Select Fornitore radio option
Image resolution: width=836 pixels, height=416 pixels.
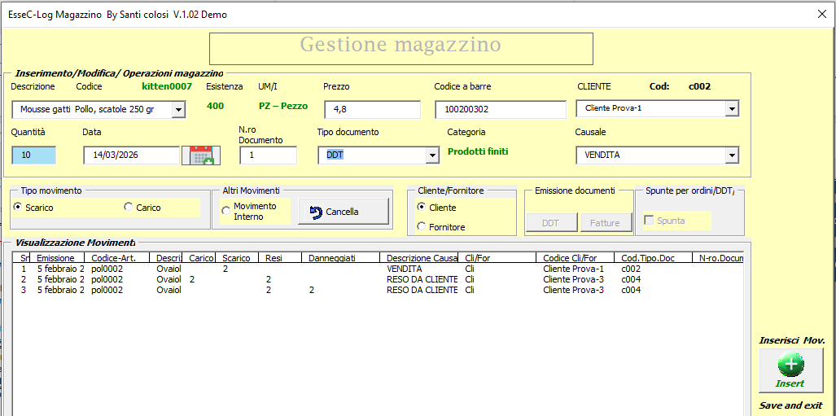(x=421, y=227)
